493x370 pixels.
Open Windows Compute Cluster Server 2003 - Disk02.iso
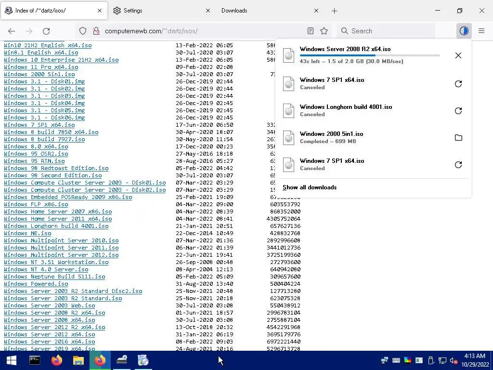(85, 190)
